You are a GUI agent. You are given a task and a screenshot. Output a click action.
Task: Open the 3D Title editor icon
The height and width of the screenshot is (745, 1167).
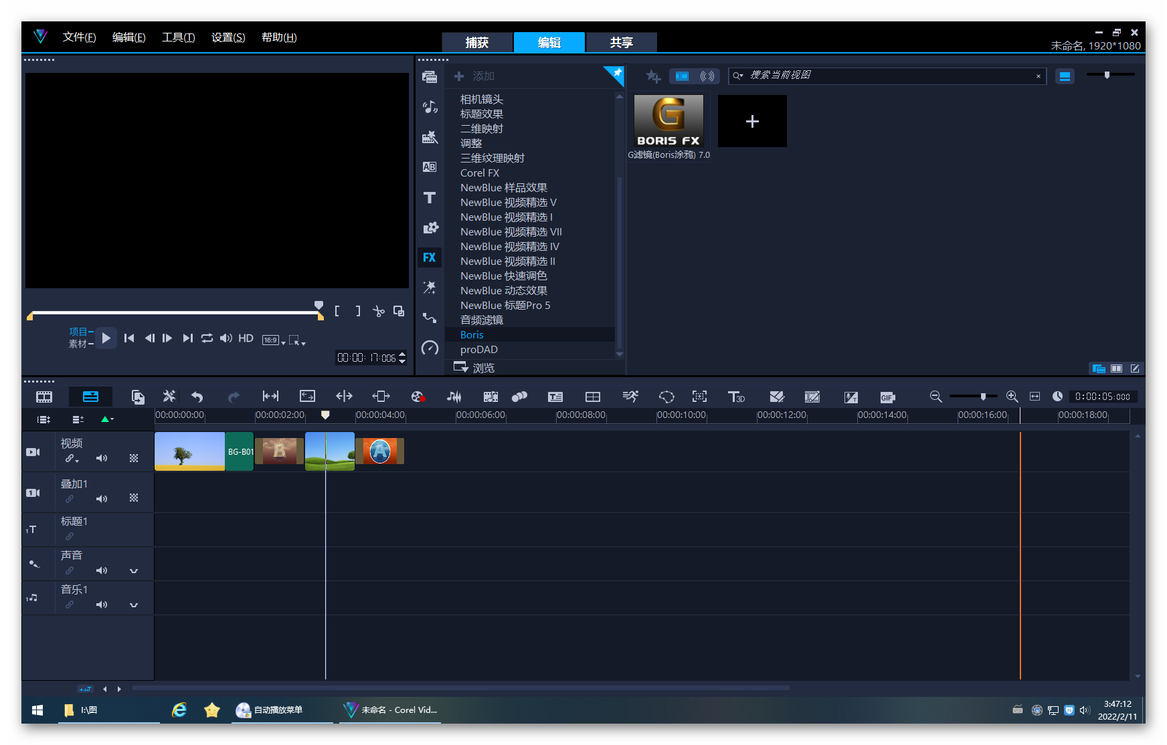(736, 397)
